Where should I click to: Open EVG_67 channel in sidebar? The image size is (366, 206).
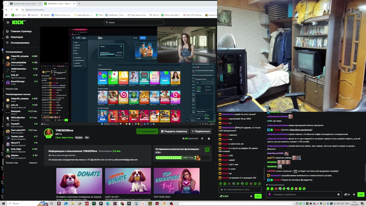tap(22, 76)
